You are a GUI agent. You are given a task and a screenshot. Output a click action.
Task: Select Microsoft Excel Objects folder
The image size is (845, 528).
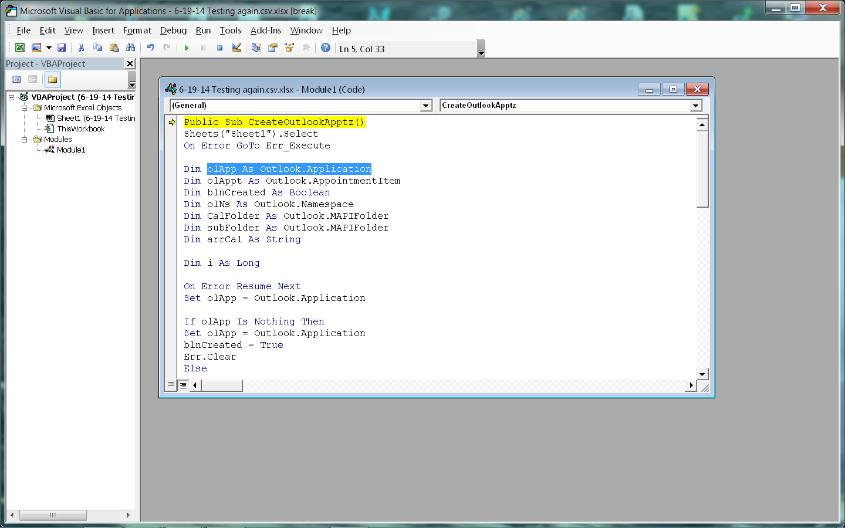pos(83,108)
